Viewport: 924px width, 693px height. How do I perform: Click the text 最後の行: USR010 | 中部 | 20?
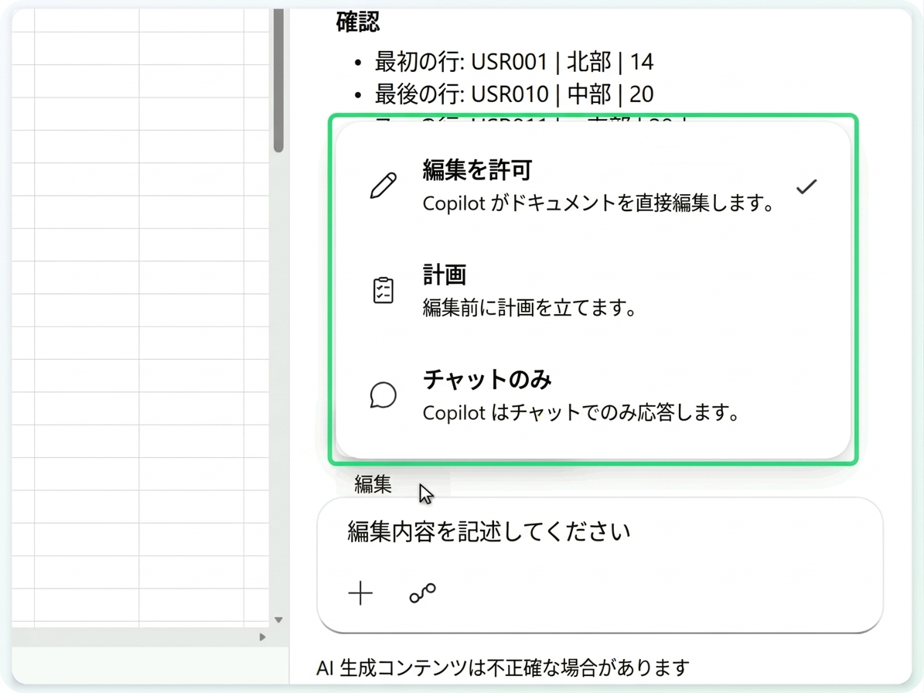pyautogui.click(x=514, y=94)
